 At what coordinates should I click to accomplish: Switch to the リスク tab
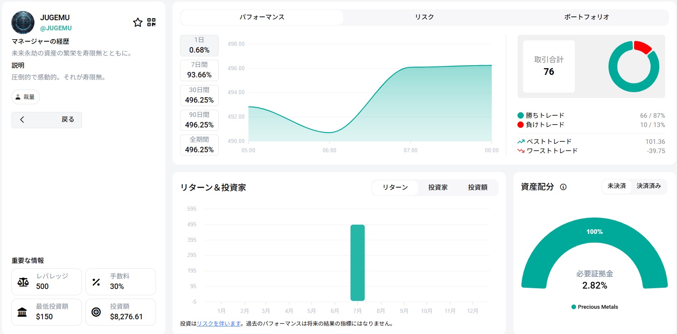tap(424, 17)
